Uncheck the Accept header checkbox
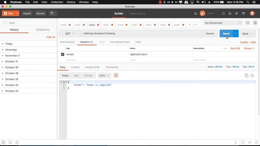 (x=63, y=54)
